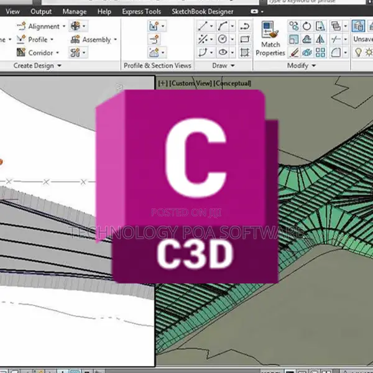Click the Section Views icon
373x373 pixels.
(154, 53)
